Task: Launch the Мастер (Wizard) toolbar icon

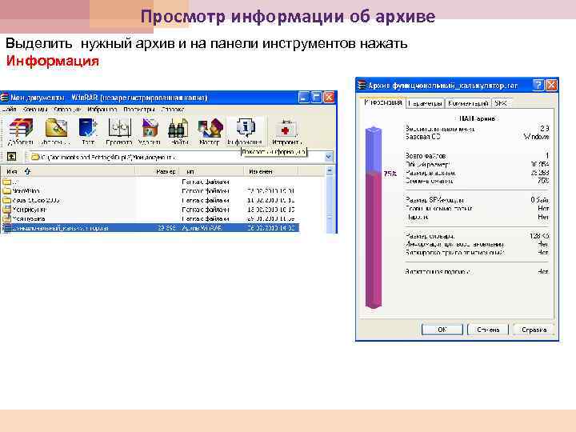Action: [210, 131]
